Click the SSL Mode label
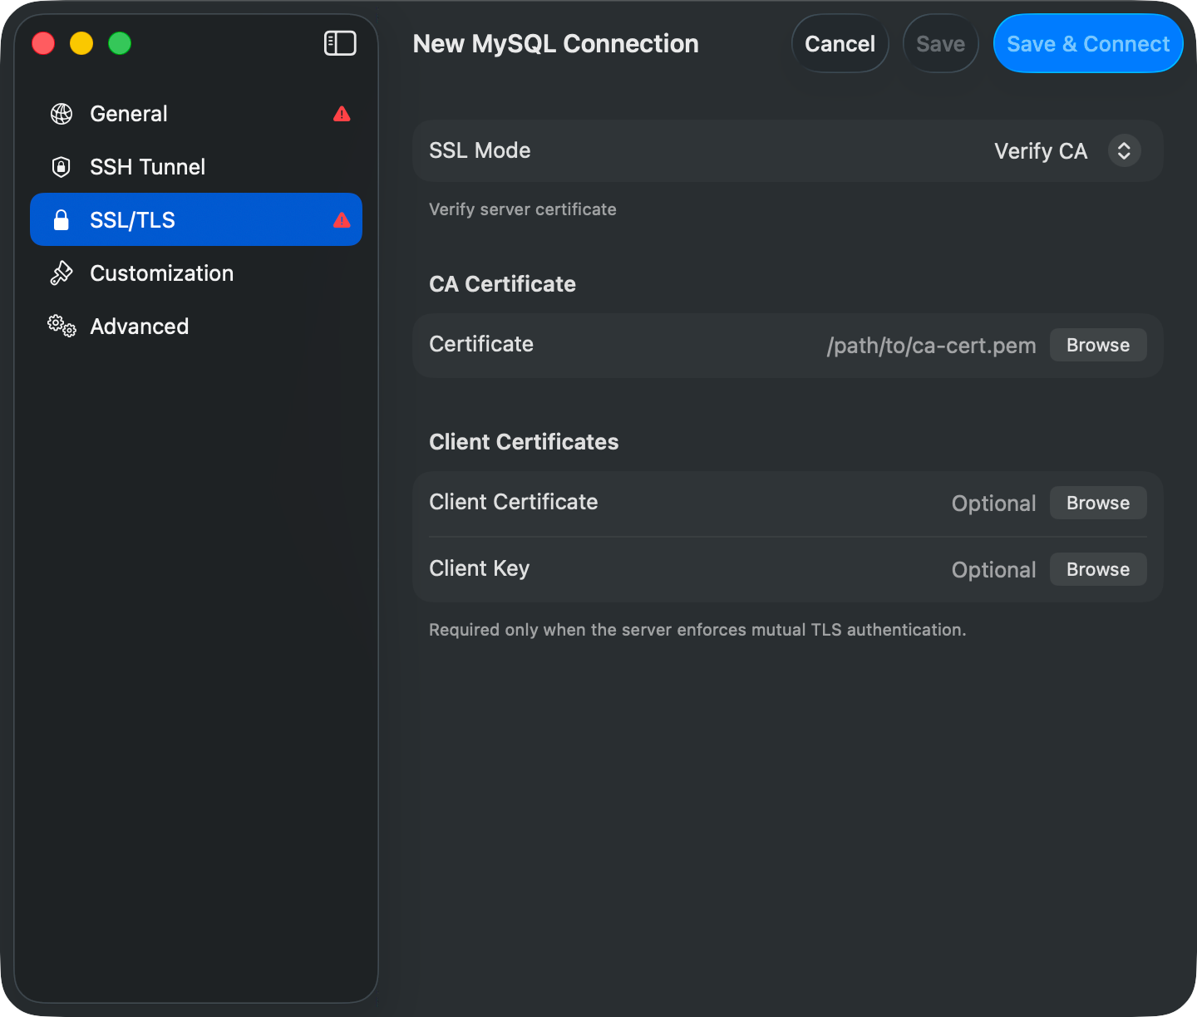This screenshot has height=1017, width=1197. point(480,150)
